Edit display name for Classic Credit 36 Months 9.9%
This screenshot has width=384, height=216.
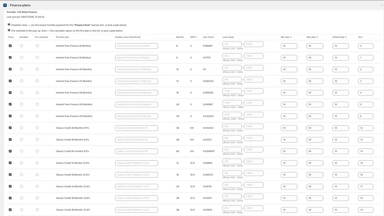tap(137, 128)
